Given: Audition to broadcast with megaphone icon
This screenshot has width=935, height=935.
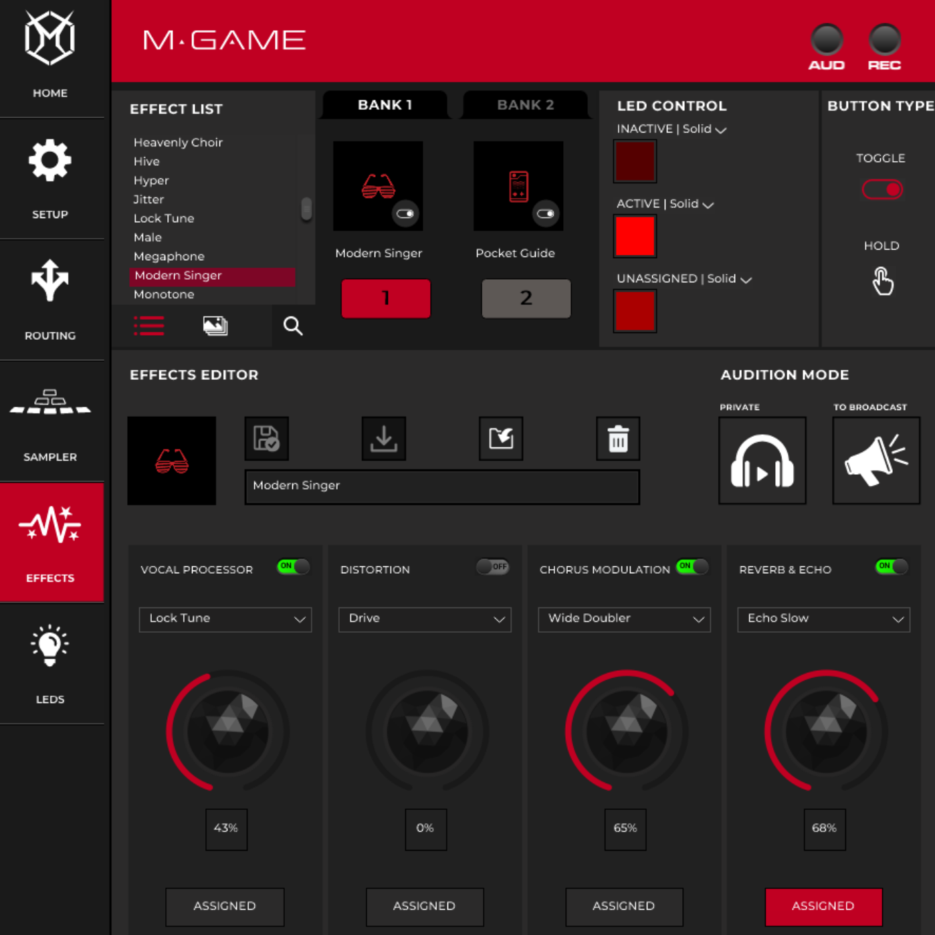Looking at the screenshot, I should point(876,461).
